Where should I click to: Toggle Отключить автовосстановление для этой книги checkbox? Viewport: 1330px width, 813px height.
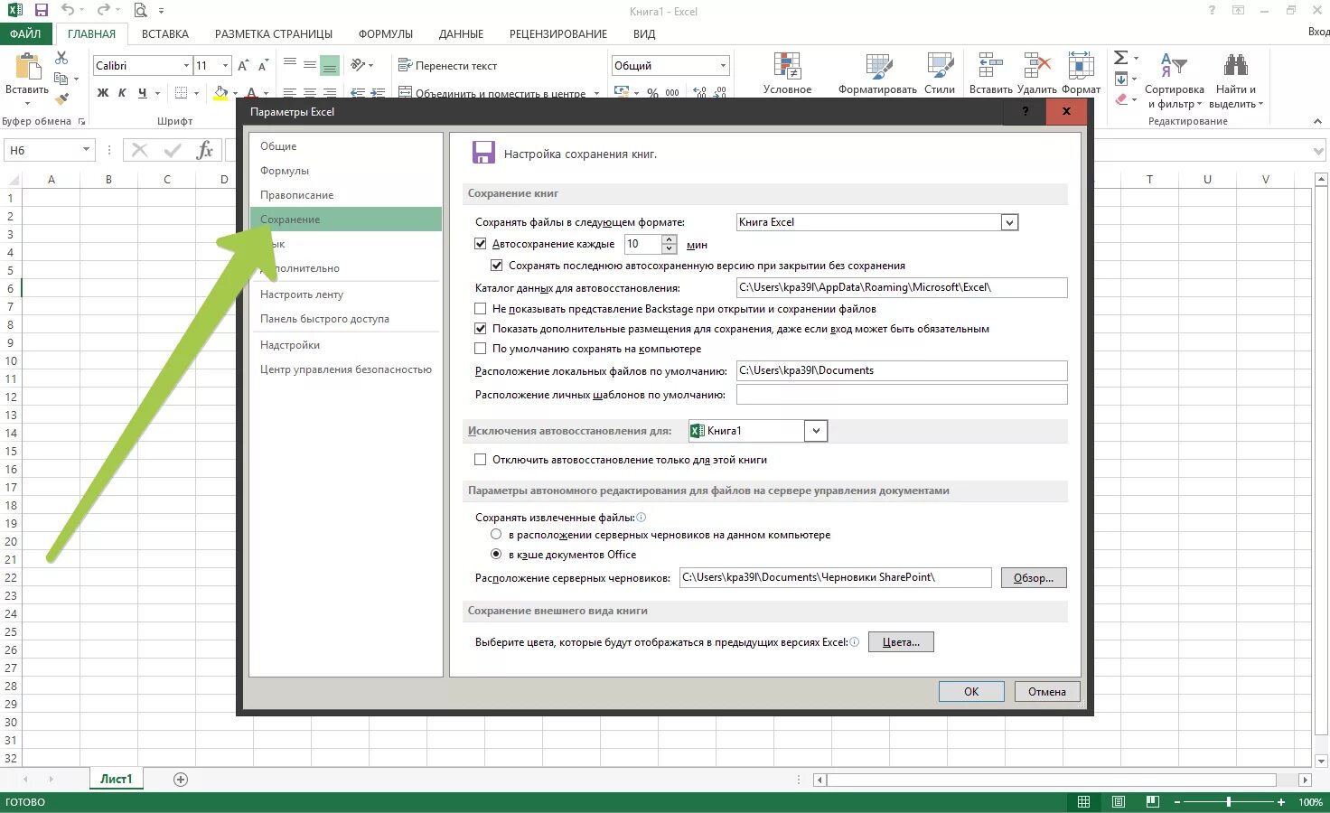pyautogui.click(x=481, y=460)
